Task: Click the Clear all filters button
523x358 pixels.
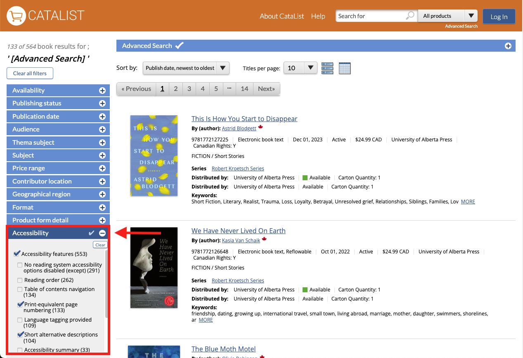Action: [x=30, y=73]
